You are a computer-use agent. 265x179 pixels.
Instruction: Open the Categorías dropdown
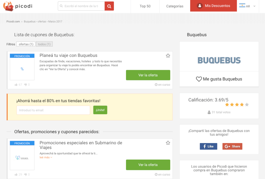tap(174, 6)
